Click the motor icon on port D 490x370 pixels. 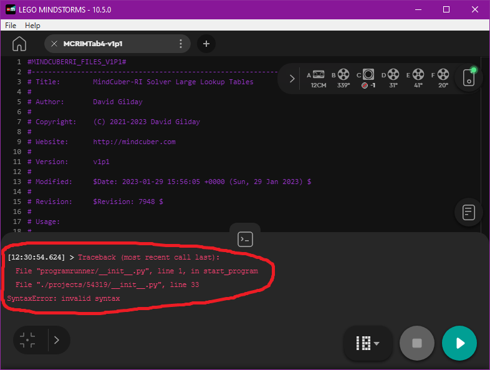pos(393,75)
